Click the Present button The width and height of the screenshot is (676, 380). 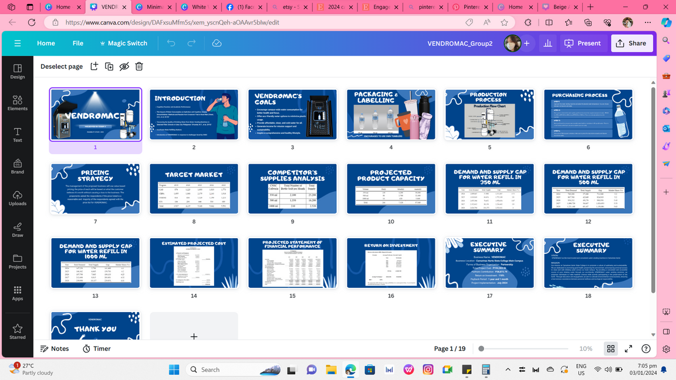click(x=583, y=43)
